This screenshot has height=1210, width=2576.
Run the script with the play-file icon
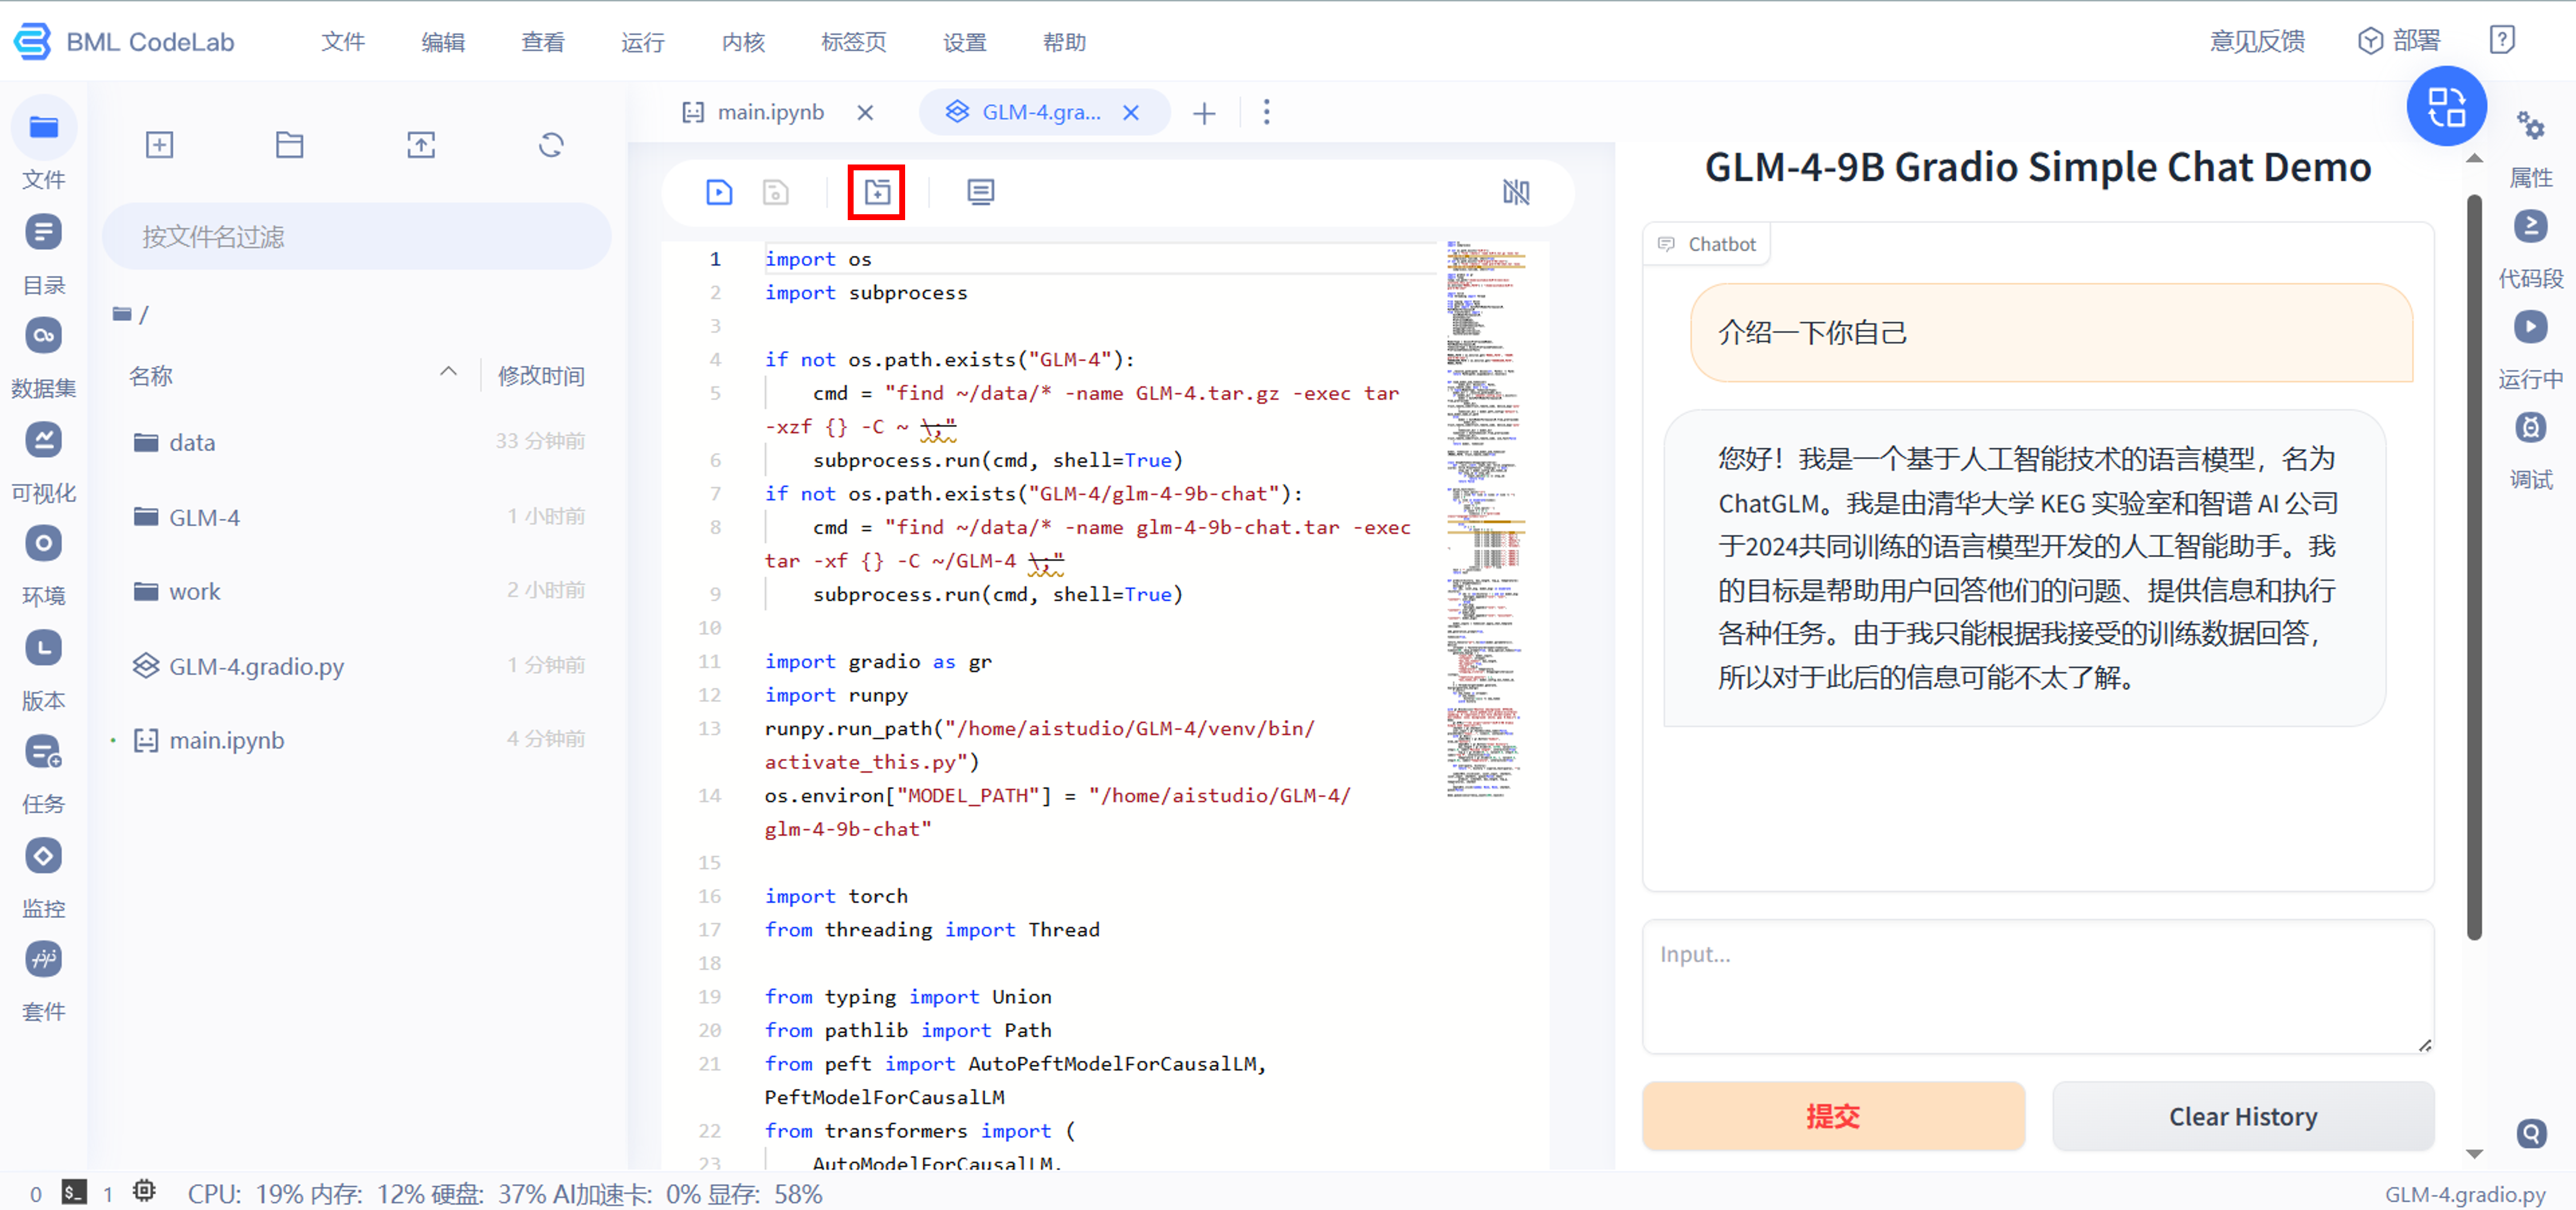tap(719, 192)
